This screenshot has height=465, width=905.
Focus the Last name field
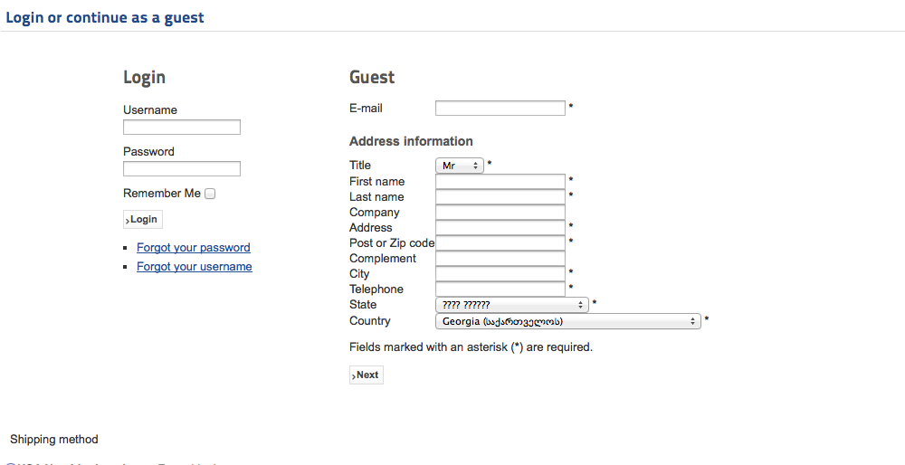tap(500, 197)
